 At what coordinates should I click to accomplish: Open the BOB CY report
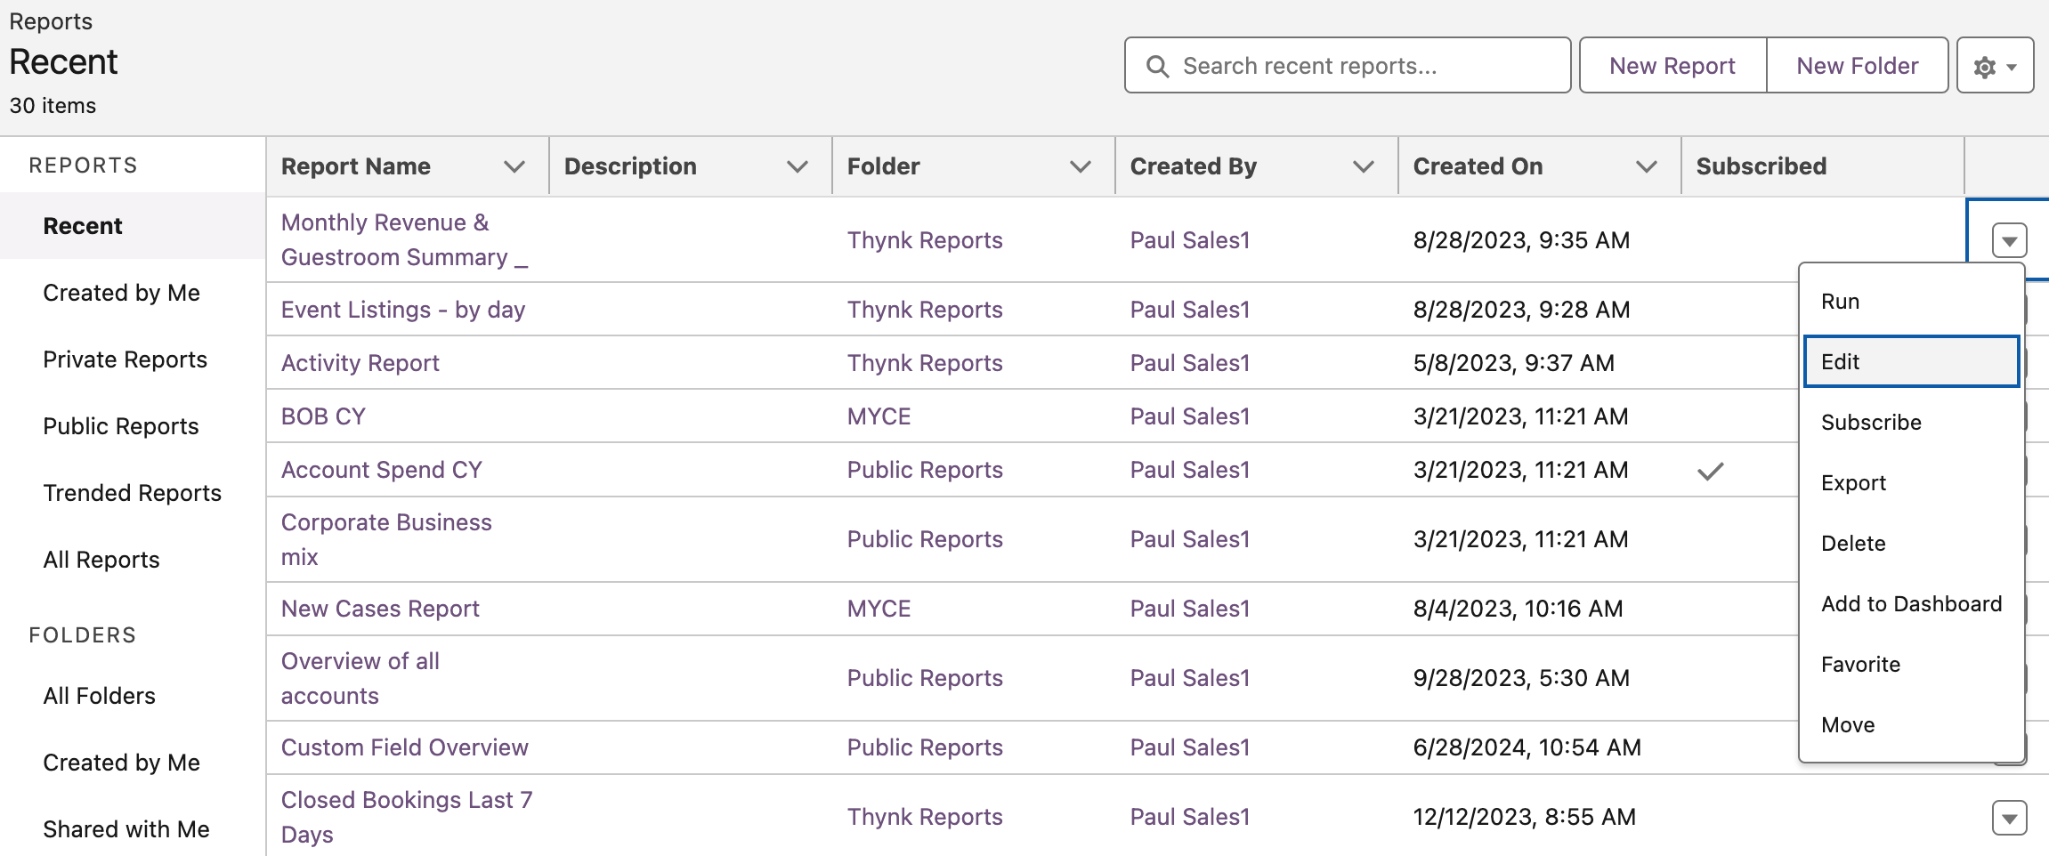(323, 416)
